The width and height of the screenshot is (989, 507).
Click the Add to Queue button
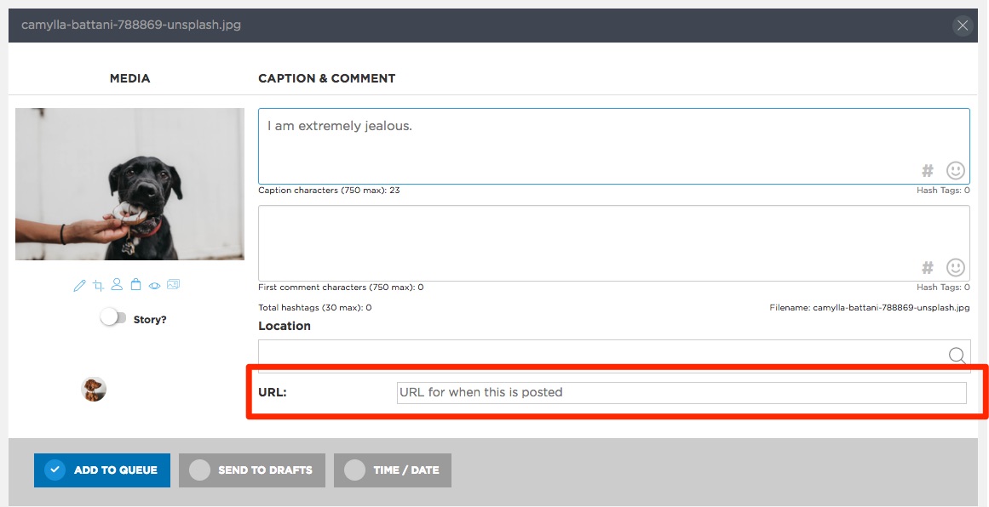pyautogui.click(x=102, y=470)
